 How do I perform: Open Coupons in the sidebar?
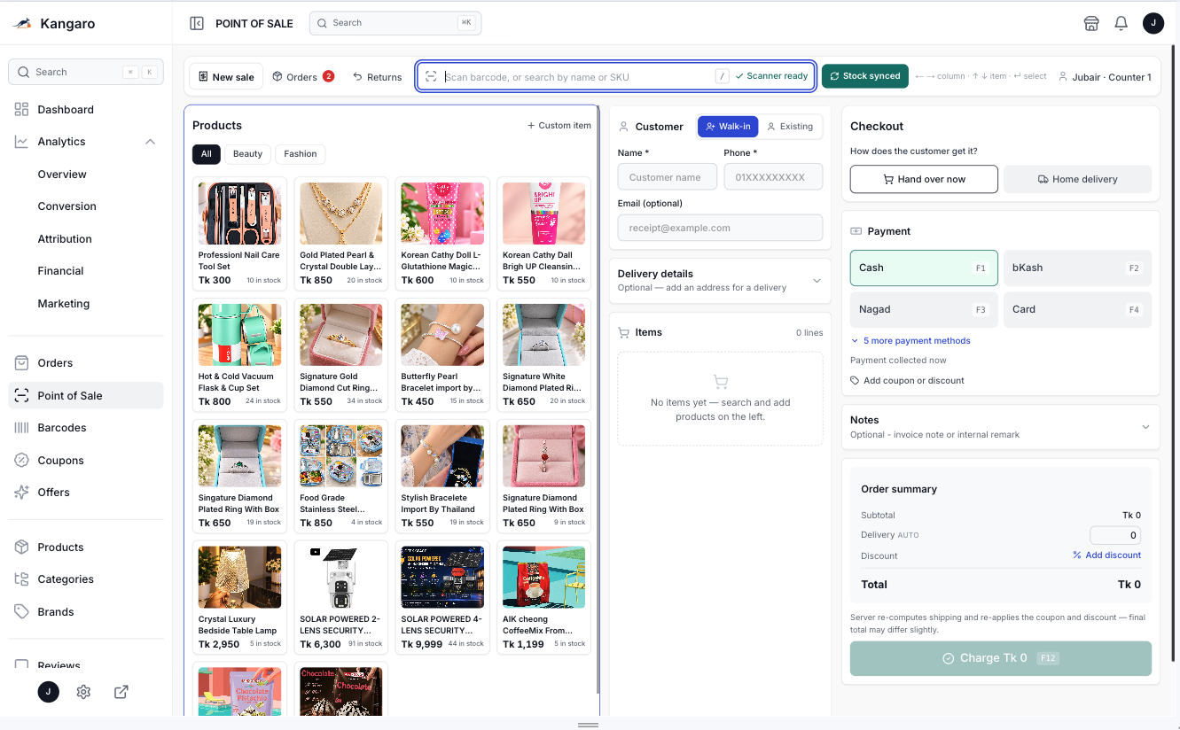coord(86,461)
